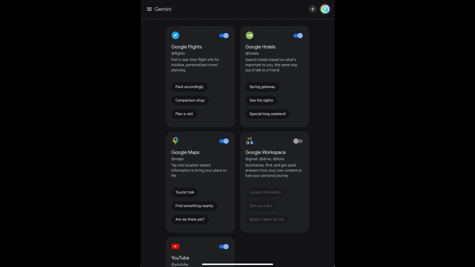Screen dimensions: 475x267
Task: Click the YouTube logo icon
Action: click(176, 247)
